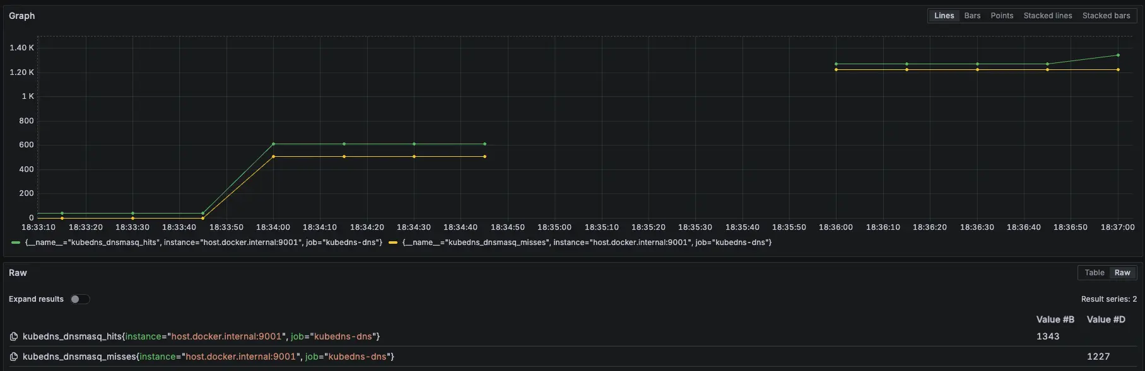Collapse the Graph panel header
1145x371 pixels.
click(x=22, y=16)
